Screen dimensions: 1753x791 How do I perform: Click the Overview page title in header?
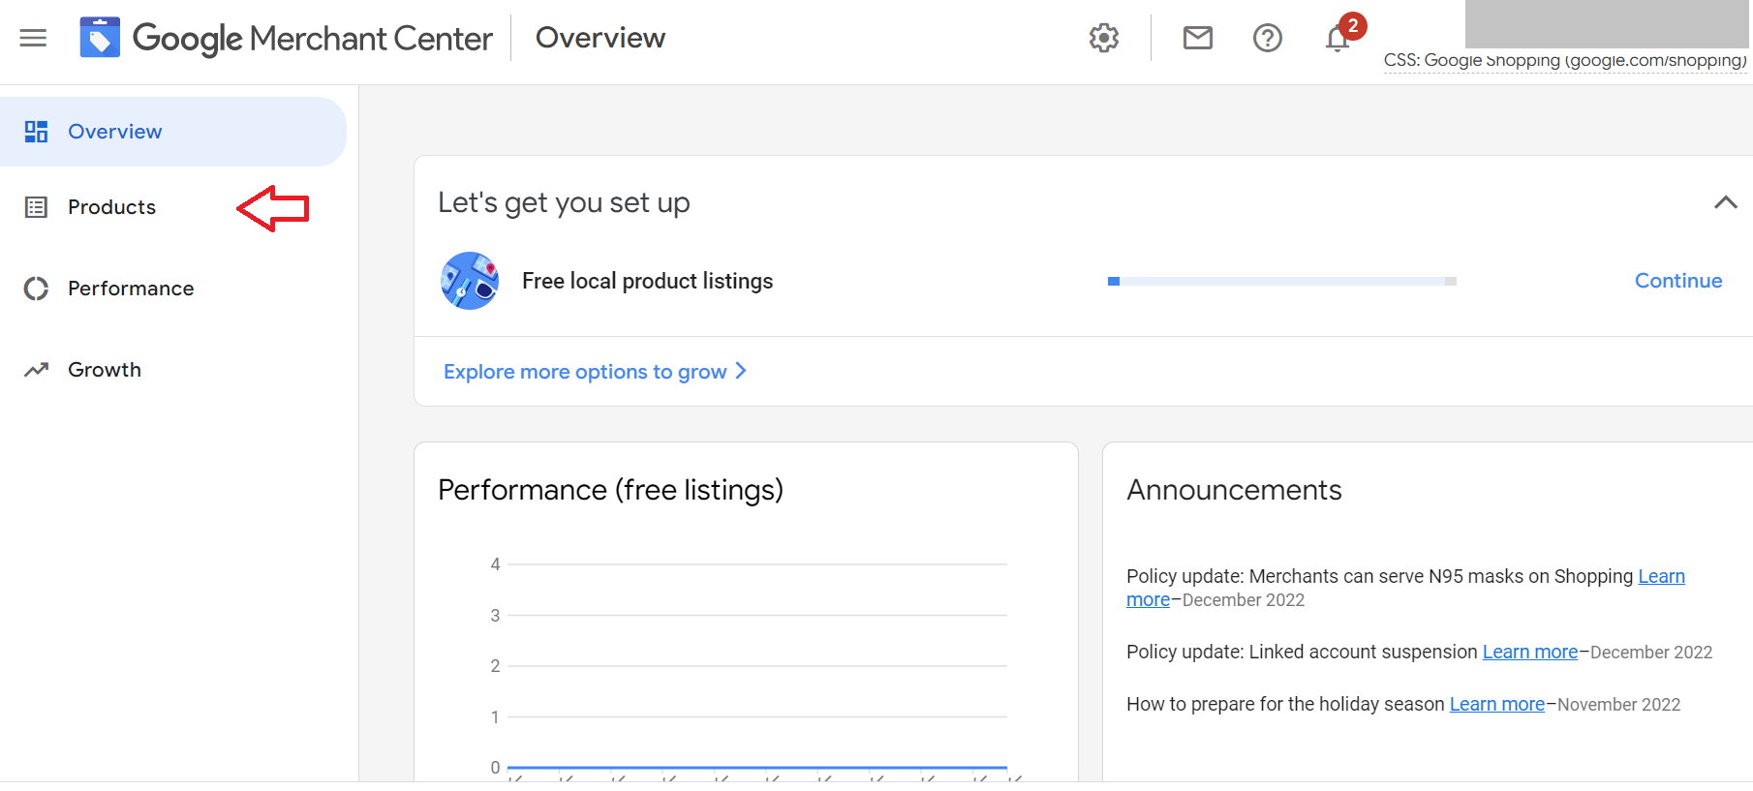[x=600, y=38]
